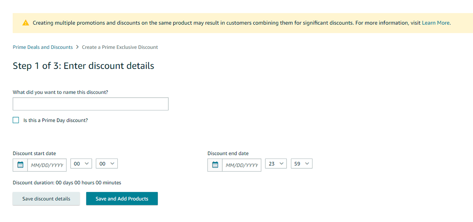Tick the Prime Day discount checkbox
Viewport: 473px width, 222px height.
point(16,120)
